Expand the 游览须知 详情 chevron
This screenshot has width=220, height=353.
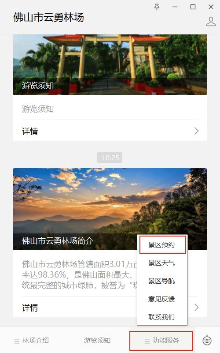pos(196,131)
